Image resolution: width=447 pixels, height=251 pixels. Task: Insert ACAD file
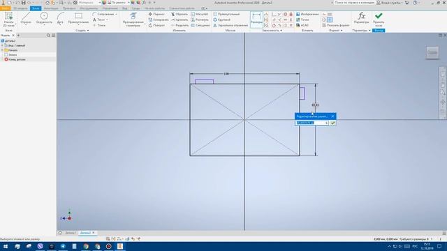pyautogui.click(x=302, y=25)
